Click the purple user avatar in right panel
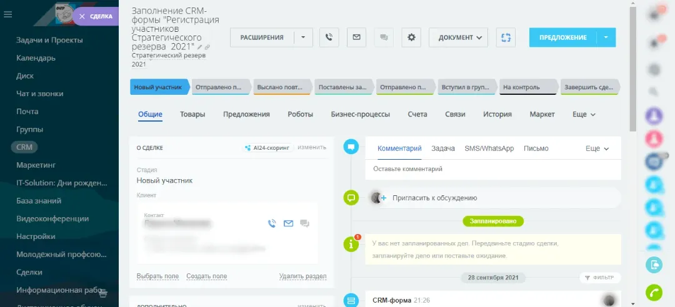Image resolution: width=675 pixels, height=307 pixels. [x=654, y=115]
